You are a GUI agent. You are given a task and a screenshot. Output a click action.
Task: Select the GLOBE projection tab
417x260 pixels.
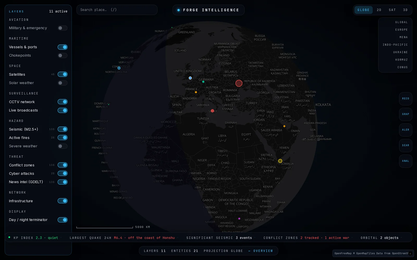coord(363,10)
